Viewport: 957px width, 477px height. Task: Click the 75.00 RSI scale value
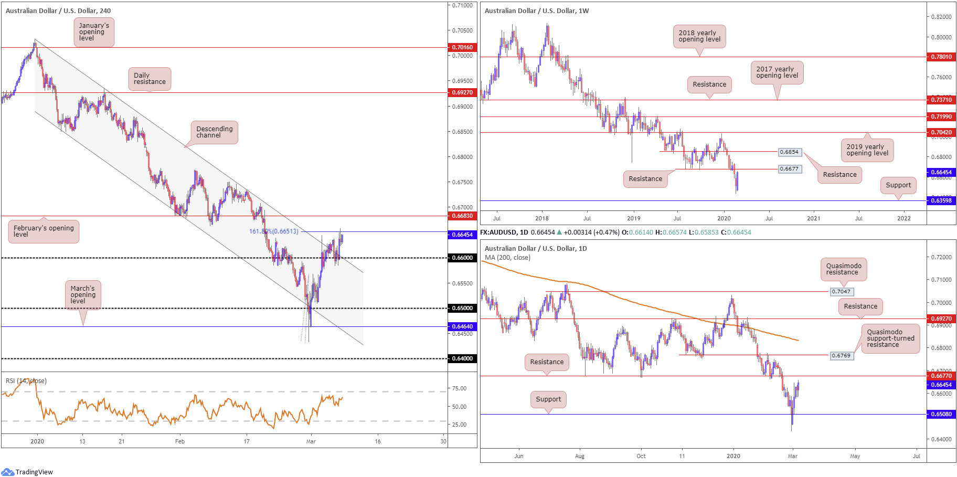(x=460, y=388)
